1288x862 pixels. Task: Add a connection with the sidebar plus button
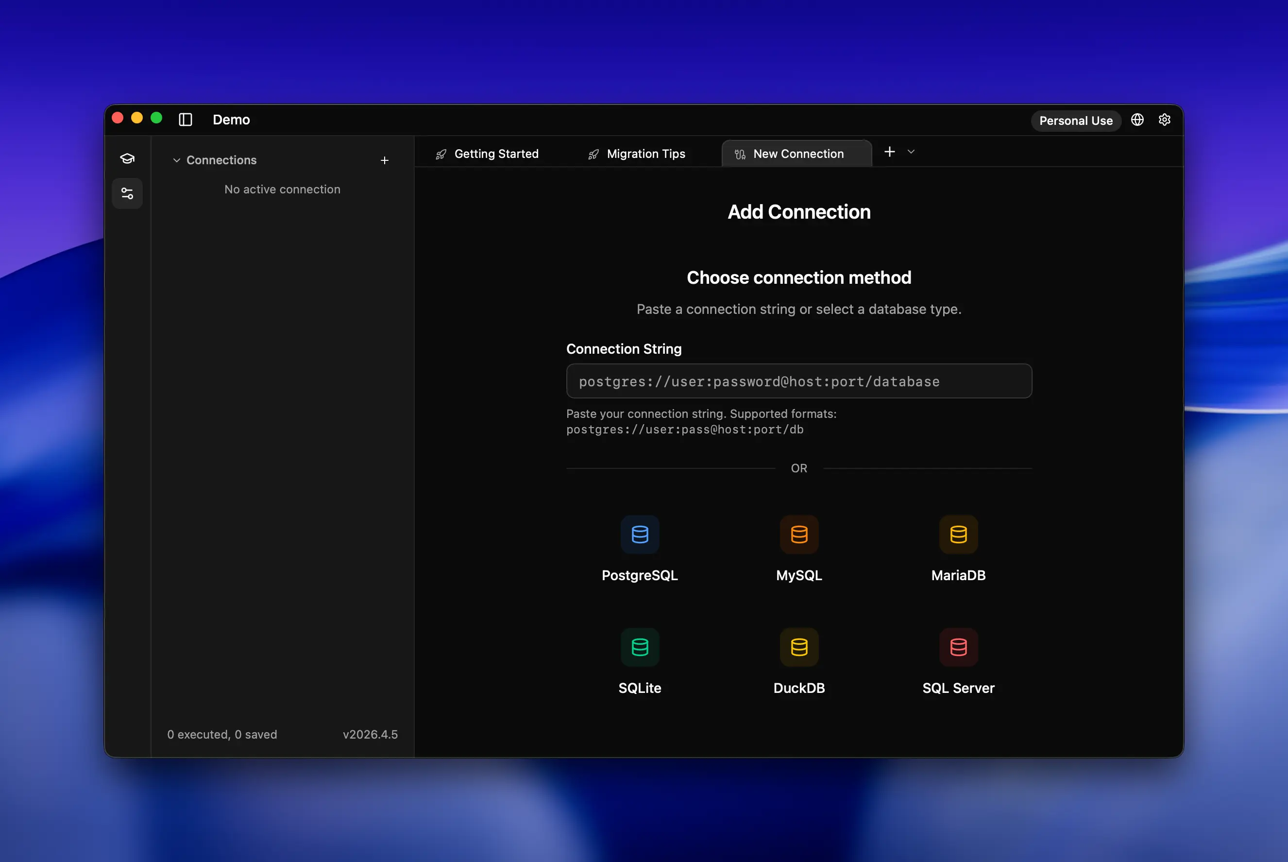[385, 160]
